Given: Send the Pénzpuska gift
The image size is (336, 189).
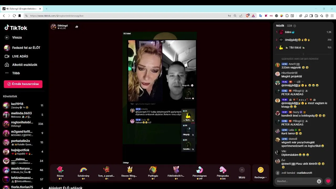Looking at the screenshot, I should [223, 173].
